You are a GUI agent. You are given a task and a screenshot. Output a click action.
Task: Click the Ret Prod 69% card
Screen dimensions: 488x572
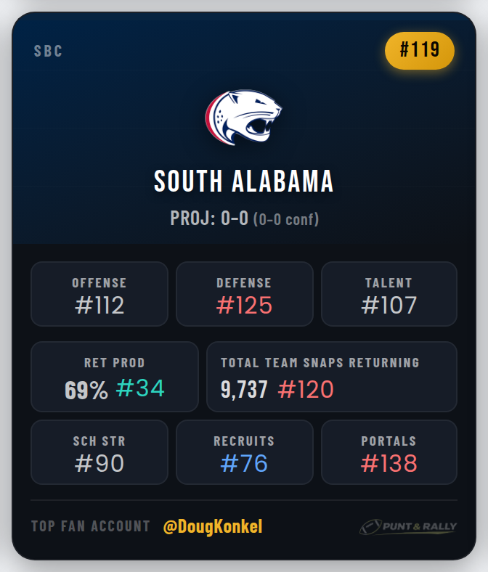(114, 377)
